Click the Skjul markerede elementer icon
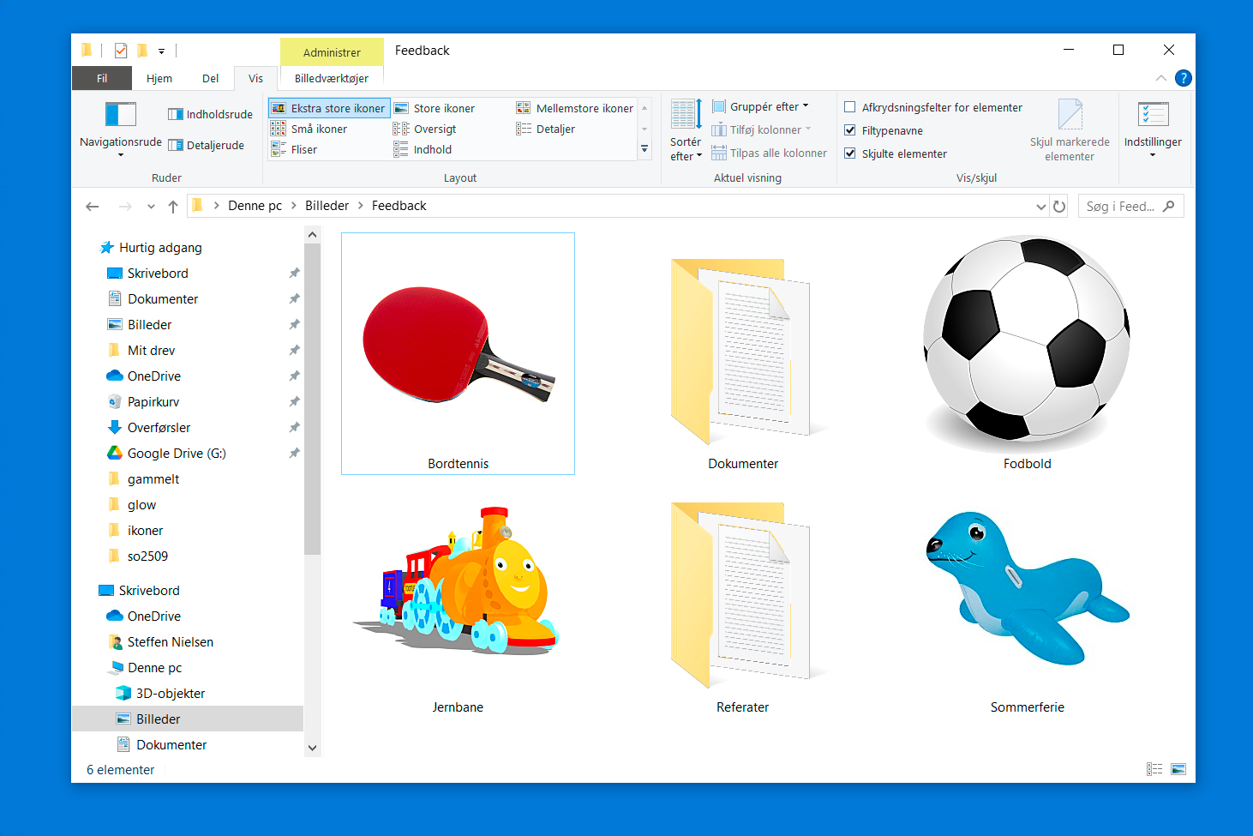 [x=1070, y=129]
